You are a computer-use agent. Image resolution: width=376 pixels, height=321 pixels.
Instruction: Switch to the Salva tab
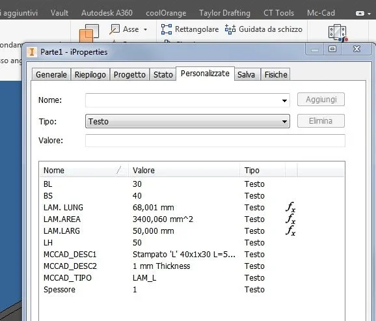[x=247, y=74]
